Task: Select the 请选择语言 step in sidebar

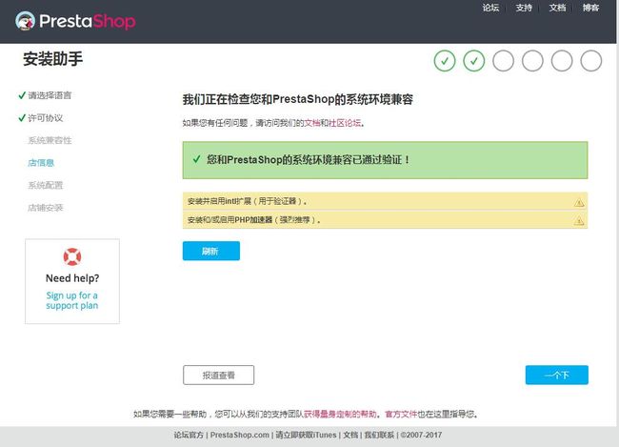Action: coord(50,95)
